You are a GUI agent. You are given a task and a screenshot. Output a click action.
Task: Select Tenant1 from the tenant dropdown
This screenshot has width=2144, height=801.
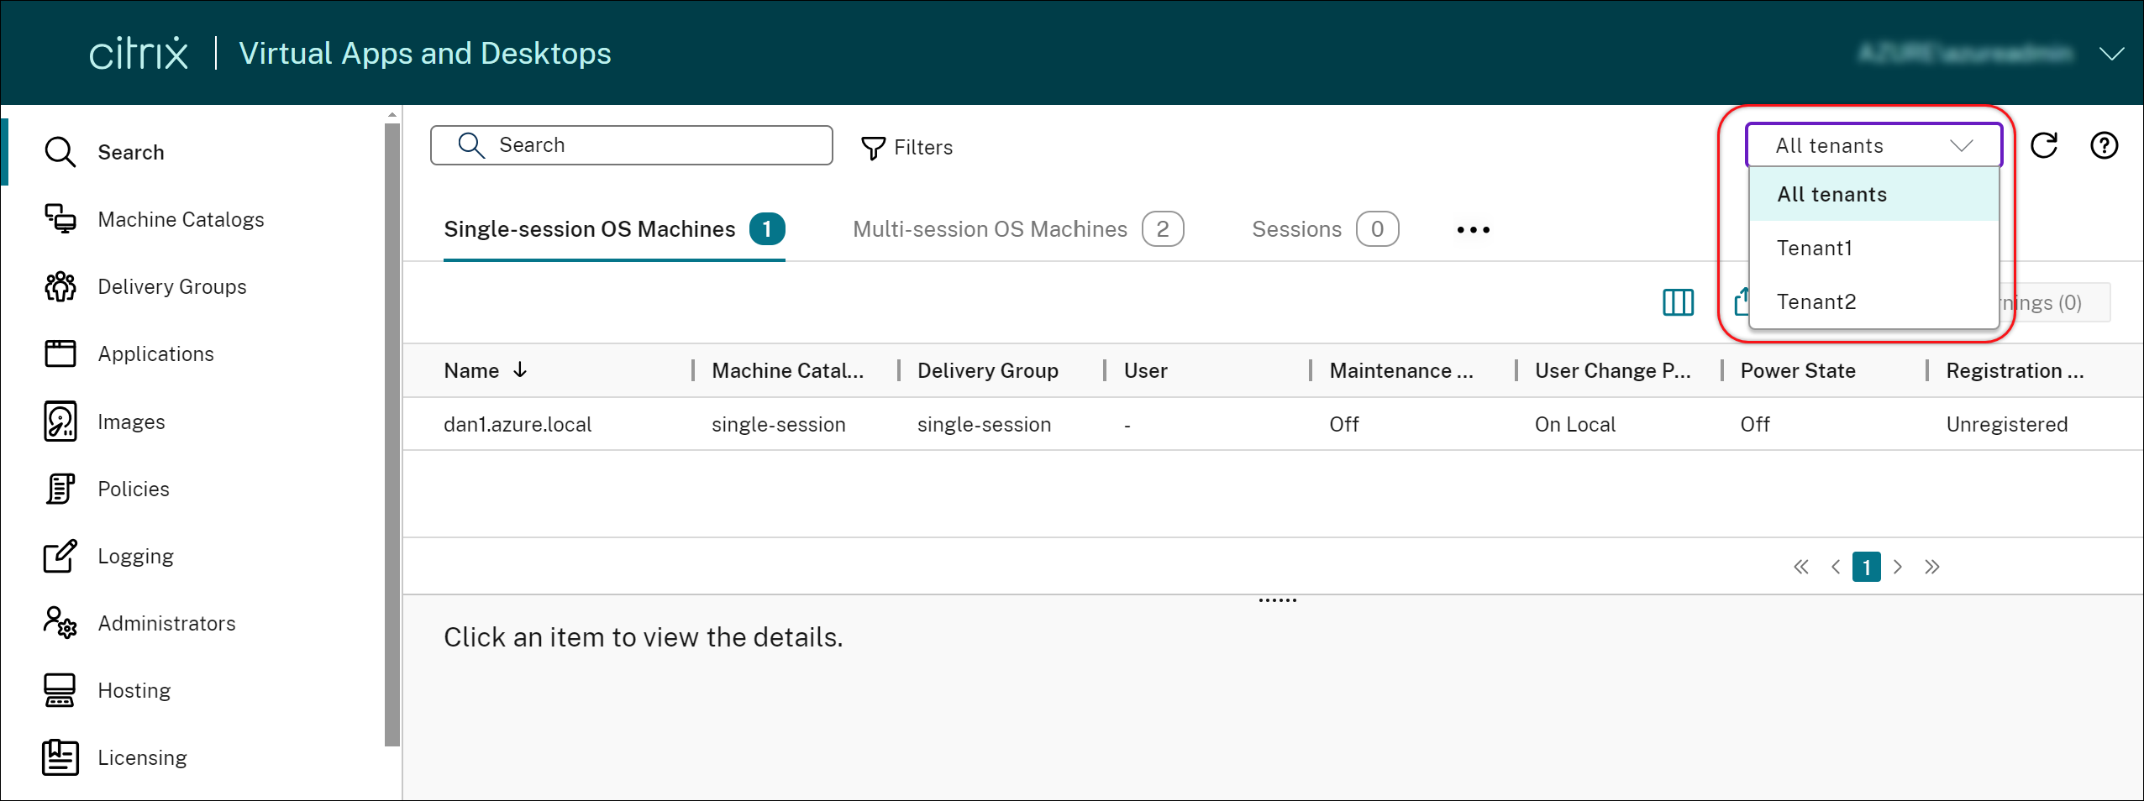tap(1815, 249)
